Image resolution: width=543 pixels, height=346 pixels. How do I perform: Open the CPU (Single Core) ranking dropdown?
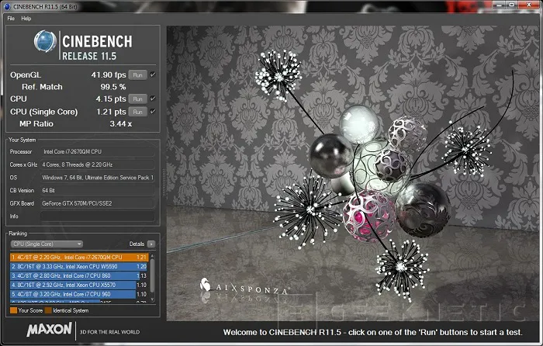[x=47, y=244]
